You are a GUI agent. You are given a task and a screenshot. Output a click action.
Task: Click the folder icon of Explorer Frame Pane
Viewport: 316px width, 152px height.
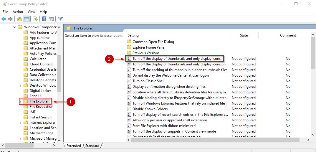pos(129,47)
